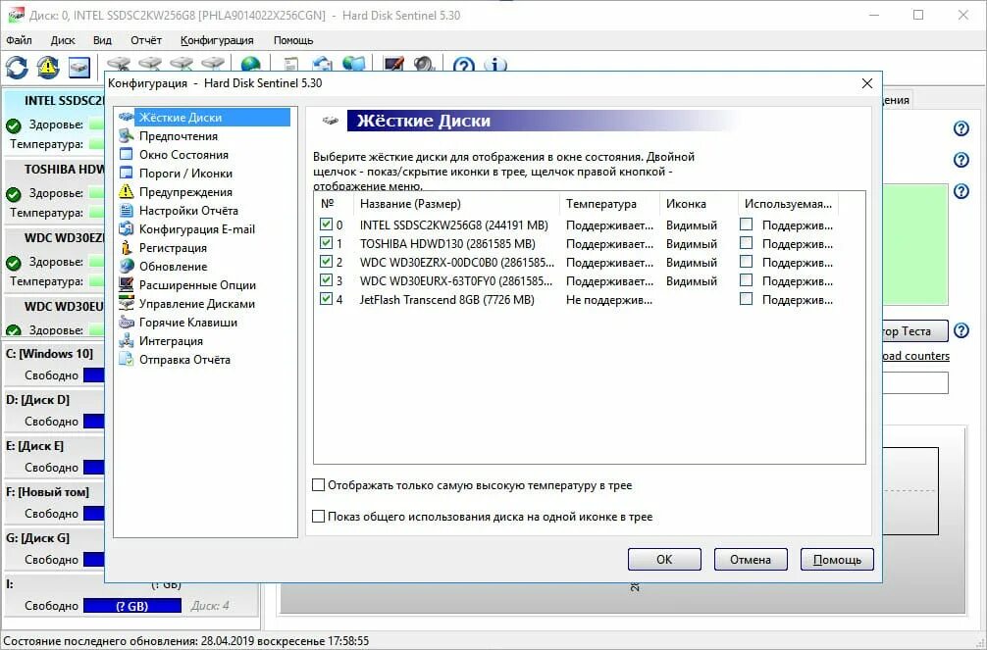Click empty input field in main window
Viewport: 987px width, 650px height.
915,382
